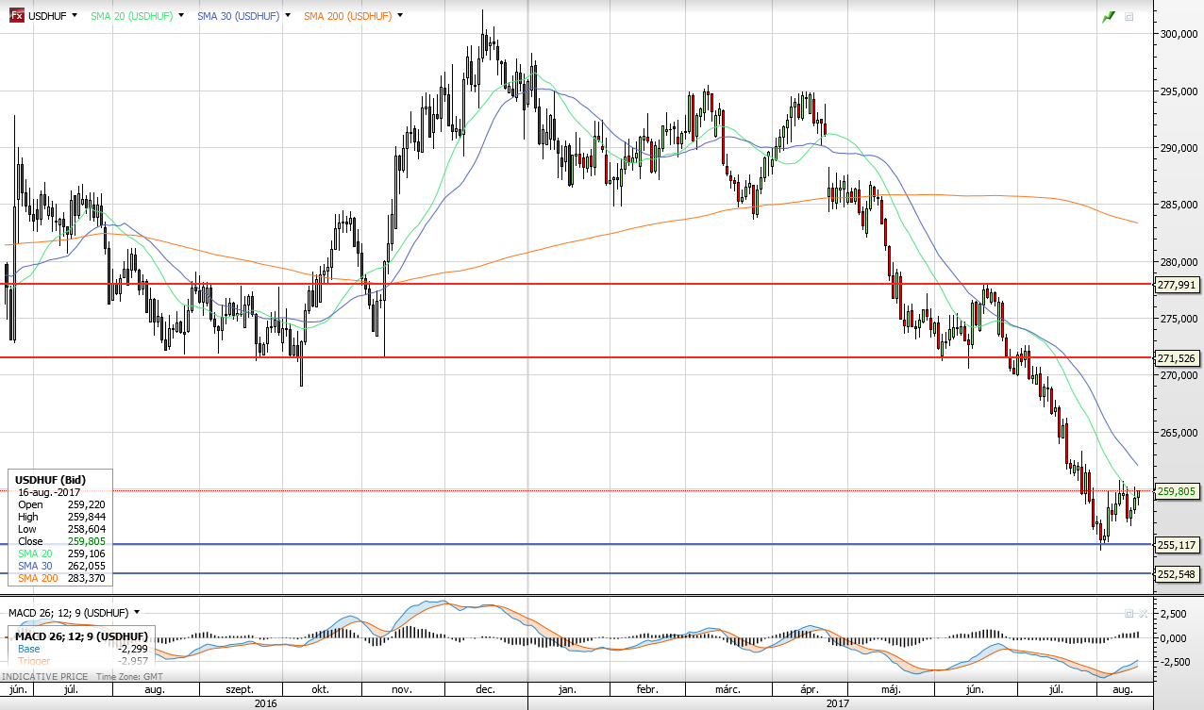Click the current price tag 259,805
Viewport: 1204px width, 710px height.
coord(1178,491)
